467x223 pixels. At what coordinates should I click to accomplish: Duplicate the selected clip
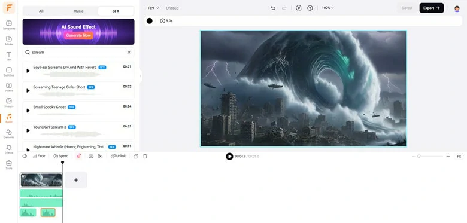(136, 156)
